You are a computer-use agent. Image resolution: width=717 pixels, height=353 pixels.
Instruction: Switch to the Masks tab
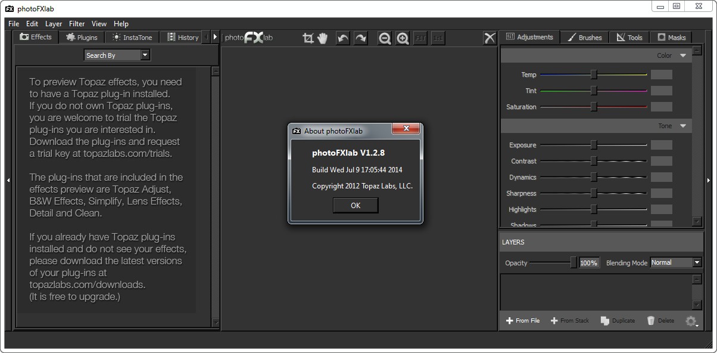[x=671, y=37]
